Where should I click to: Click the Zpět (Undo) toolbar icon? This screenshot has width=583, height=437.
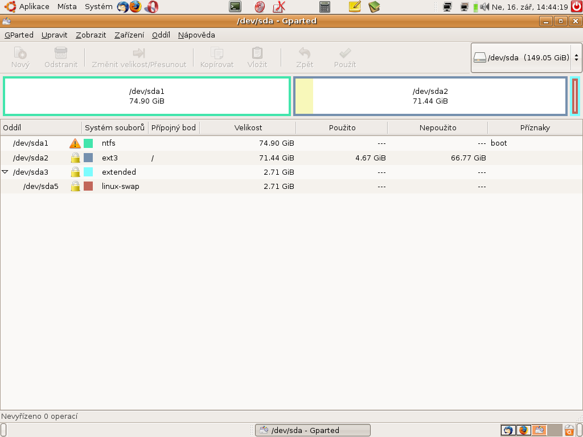click(x=305, y=53)
